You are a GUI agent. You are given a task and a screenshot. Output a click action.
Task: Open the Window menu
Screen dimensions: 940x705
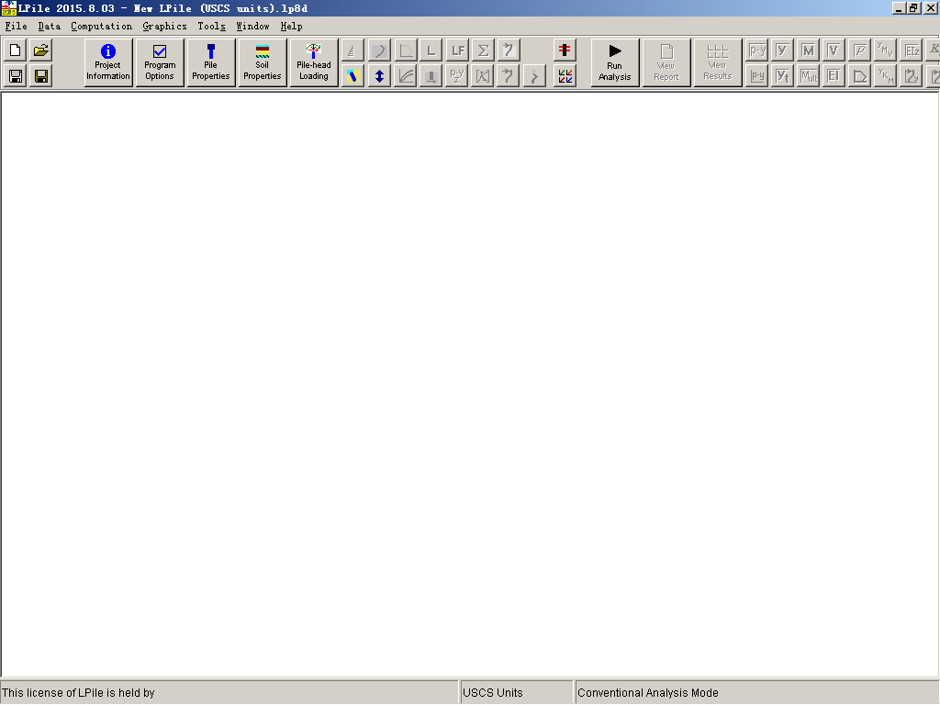(x=253, y=27)
